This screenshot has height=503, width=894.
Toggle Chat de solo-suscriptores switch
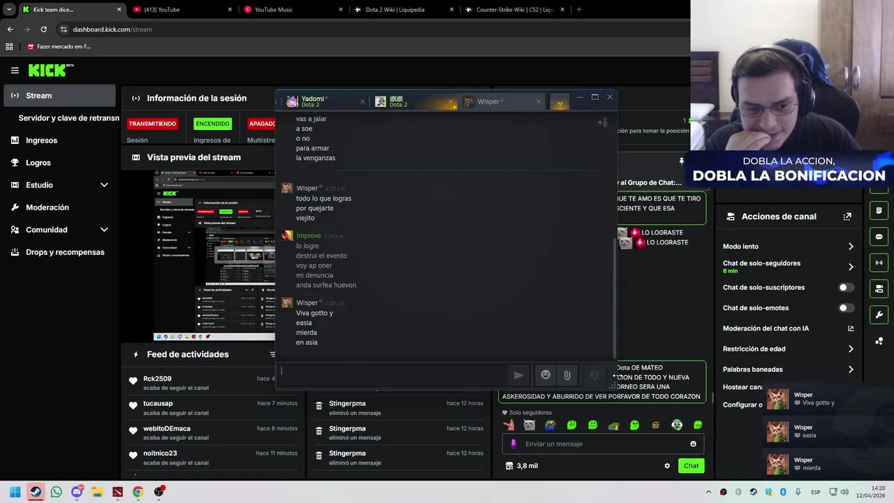coord(846,287)
